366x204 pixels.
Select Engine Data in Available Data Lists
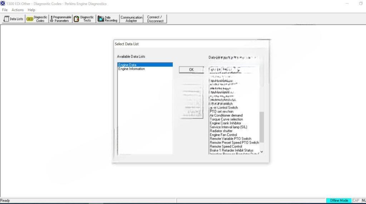(x=127, y=65)
